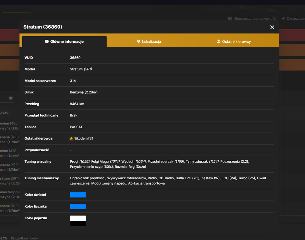Click the blue Kolor licznika swatch

pos(78,206)
